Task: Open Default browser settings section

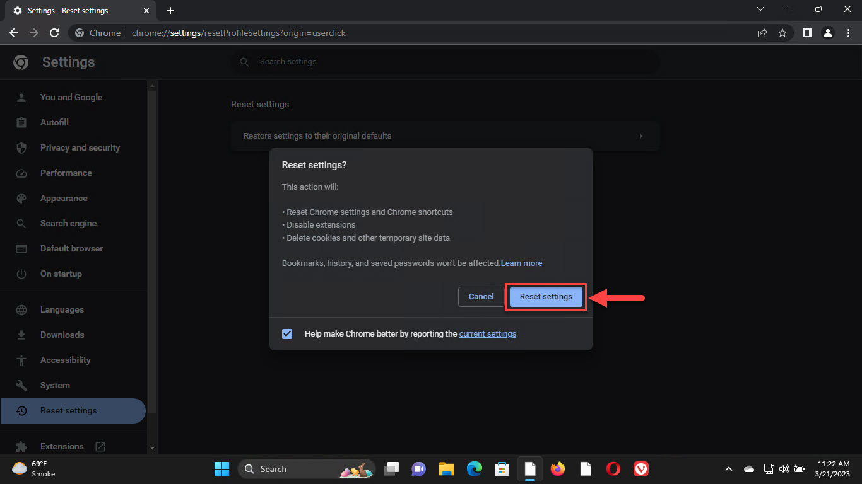Action: [x=71, y=248]
